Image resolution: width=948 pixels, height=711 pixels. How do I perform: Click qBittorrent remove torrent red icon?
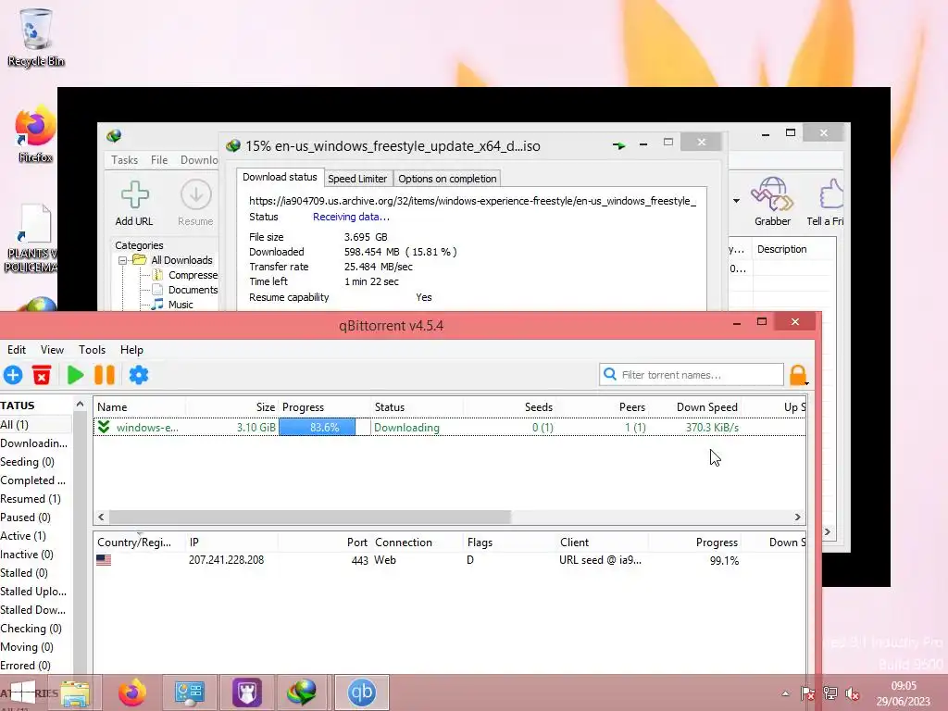tap(42, 375)
